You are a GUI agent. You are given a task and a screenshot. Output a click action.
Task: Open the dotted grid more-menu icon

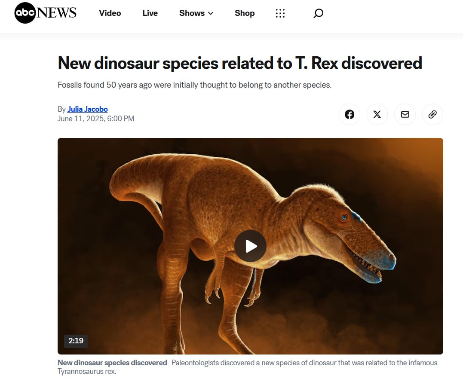point(280,13)
